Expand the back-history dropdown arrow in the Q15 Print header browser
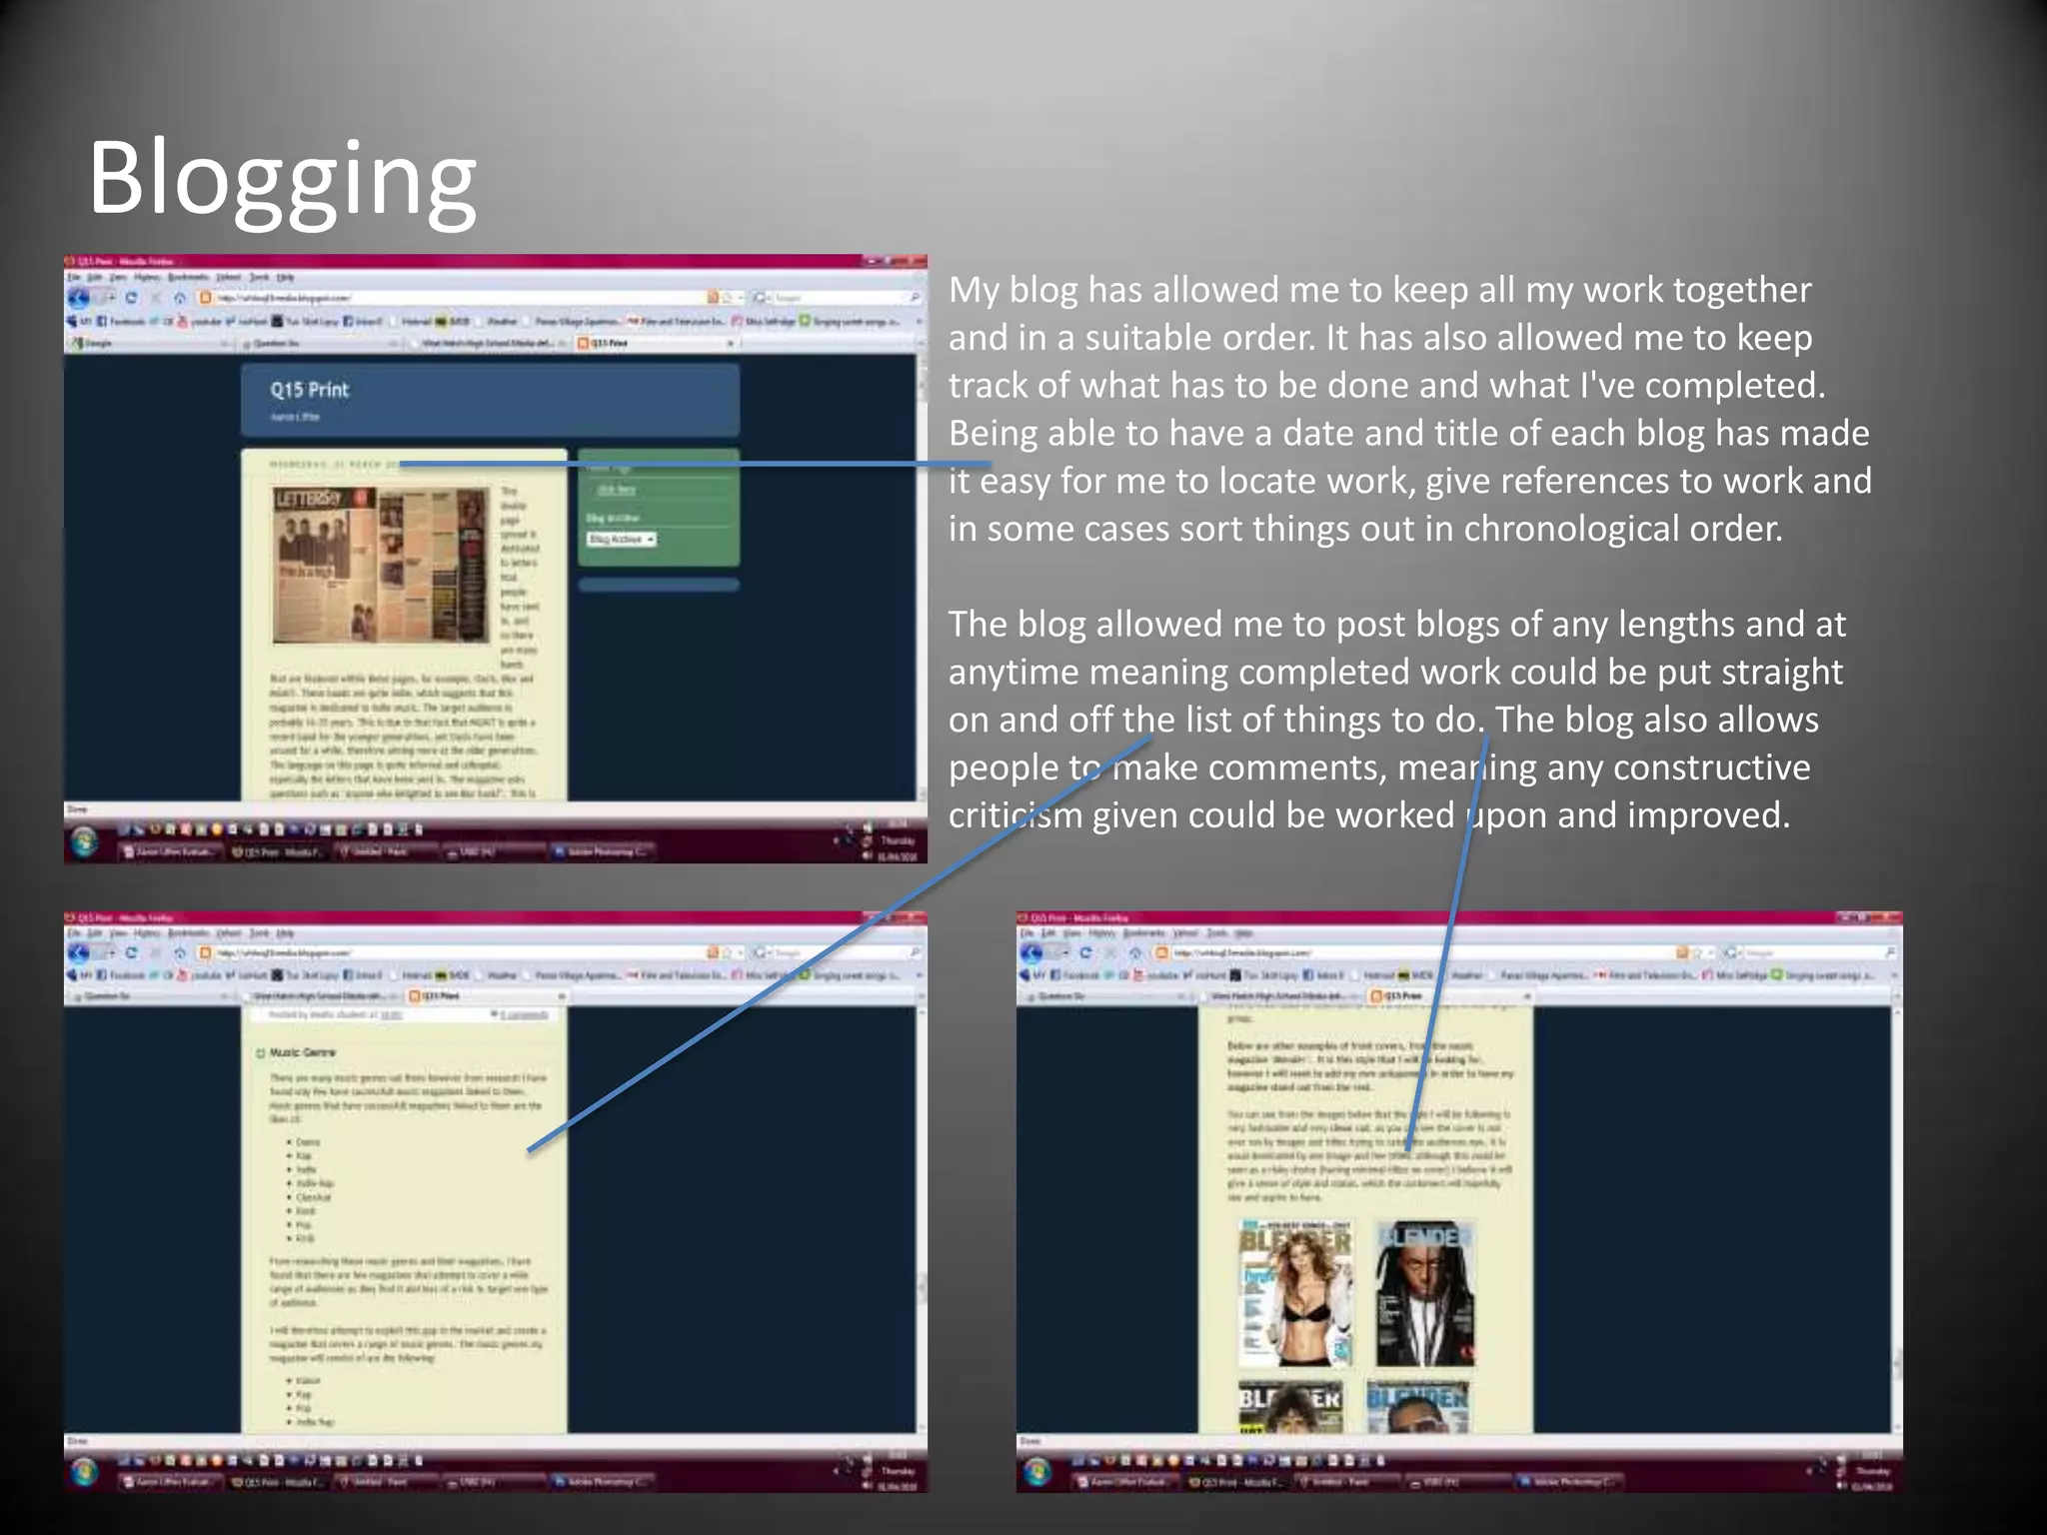 pyautogui.click(x=112, y=298)
